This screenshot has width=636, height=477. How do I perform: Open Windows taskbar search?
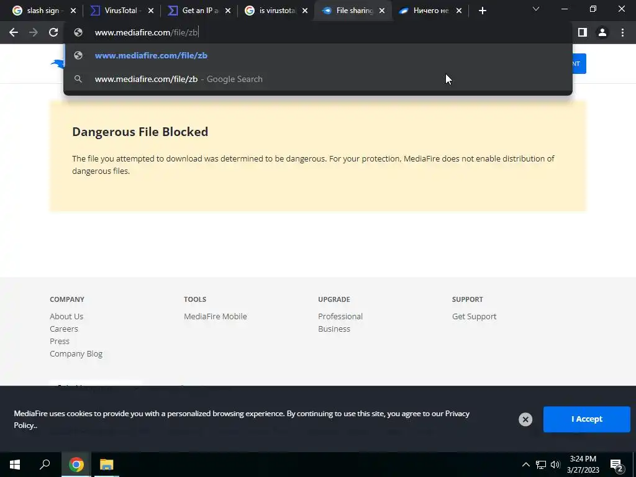point(45,465)
